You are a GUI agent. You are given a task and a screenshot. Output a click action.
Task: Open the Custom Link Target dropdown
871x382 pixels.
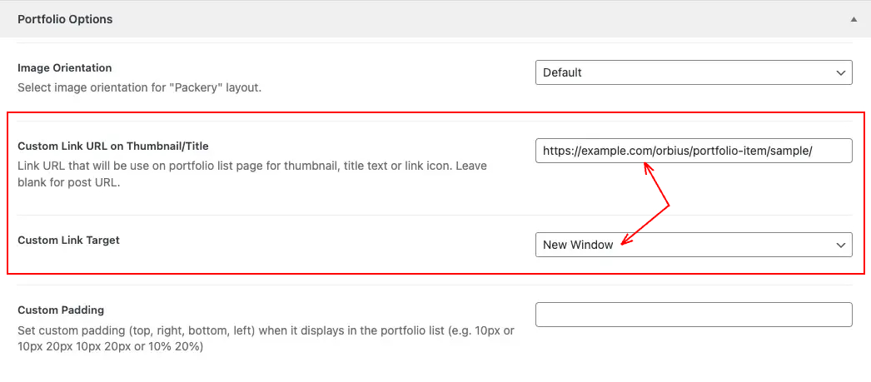pos(694,245)
